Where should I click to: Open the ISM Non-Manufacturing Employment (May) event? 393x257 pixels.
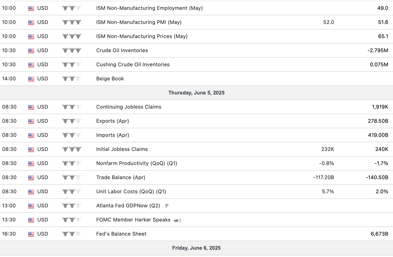click(149, 8)
